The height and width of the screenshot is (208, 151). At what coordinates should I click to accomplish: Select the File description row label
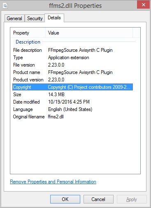click(28, 50)
